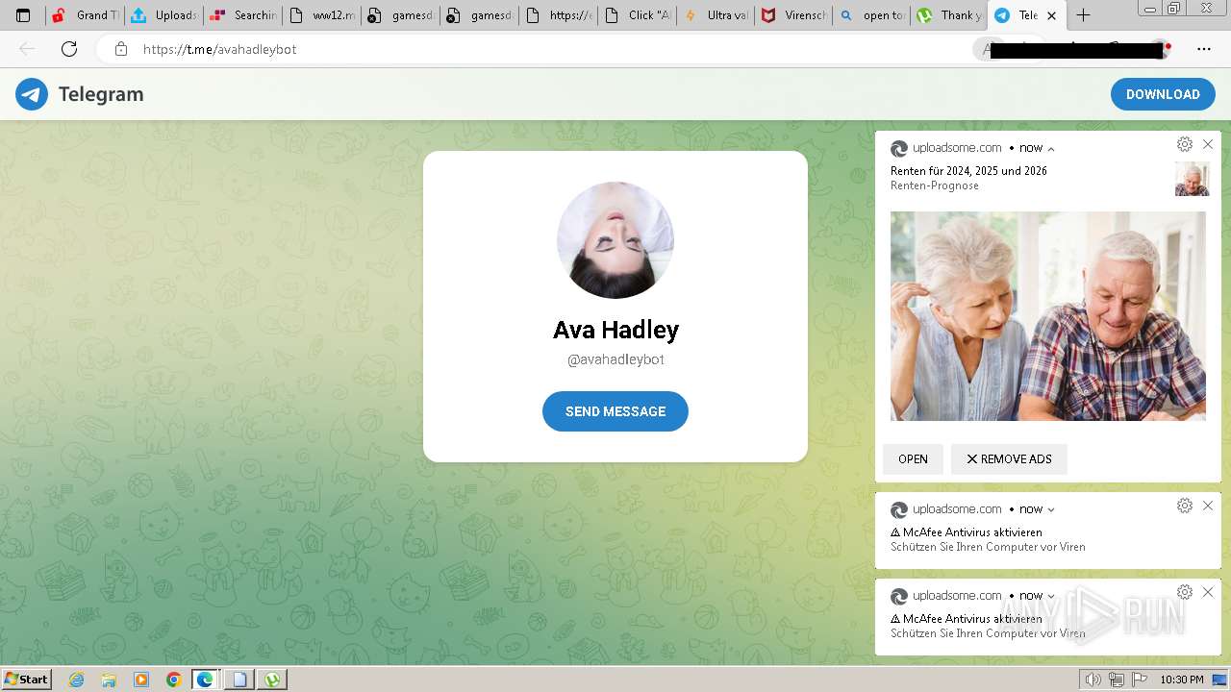The image size is (1231, 692).
Task: Click the blank document taskbar icon
Action: coord(239,680)
